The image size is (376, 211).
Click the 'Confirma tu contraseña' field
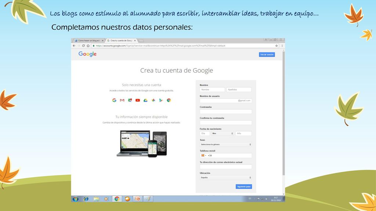226,122
